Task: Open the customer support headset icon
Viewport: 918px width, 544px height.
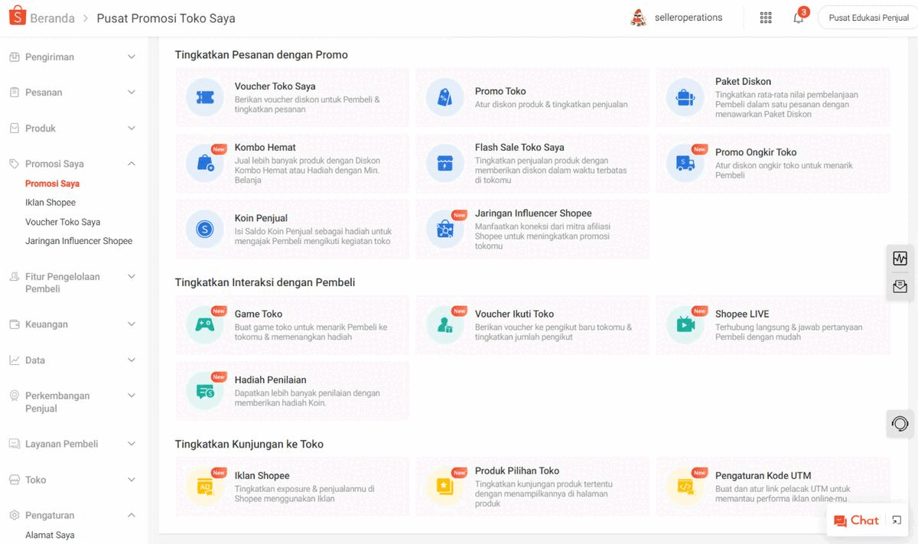Action: [x=900, y=423]
